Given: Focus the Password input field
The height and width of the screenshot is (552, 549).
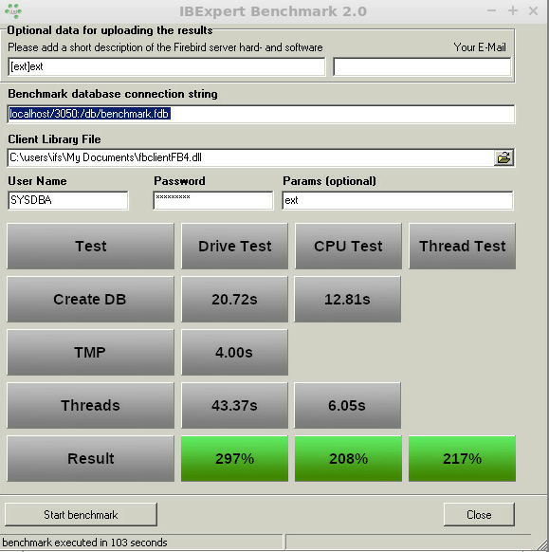Looking at the screenshot, I should (x=213, y=201).
